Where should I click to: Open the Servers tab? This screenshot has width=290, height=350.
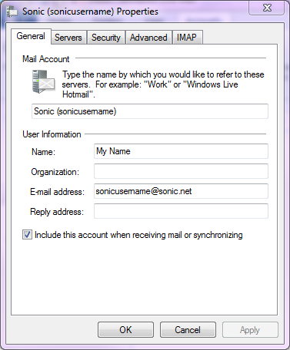pyautogui.click(x=68, y=38)
